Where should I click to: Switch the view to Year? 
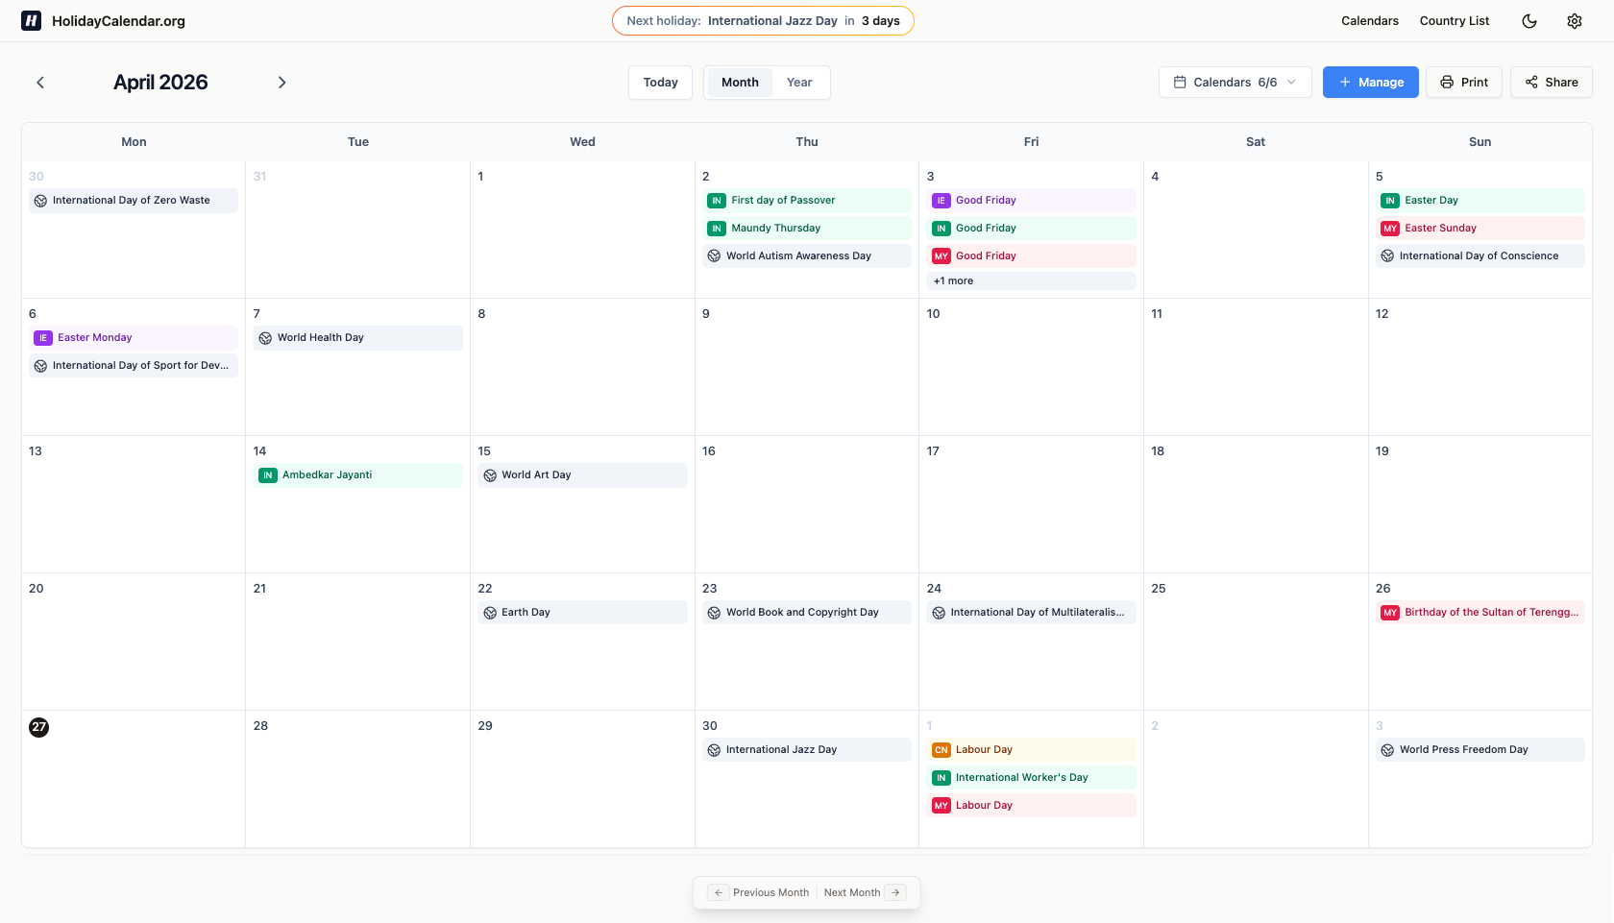(x=798, y=82)
